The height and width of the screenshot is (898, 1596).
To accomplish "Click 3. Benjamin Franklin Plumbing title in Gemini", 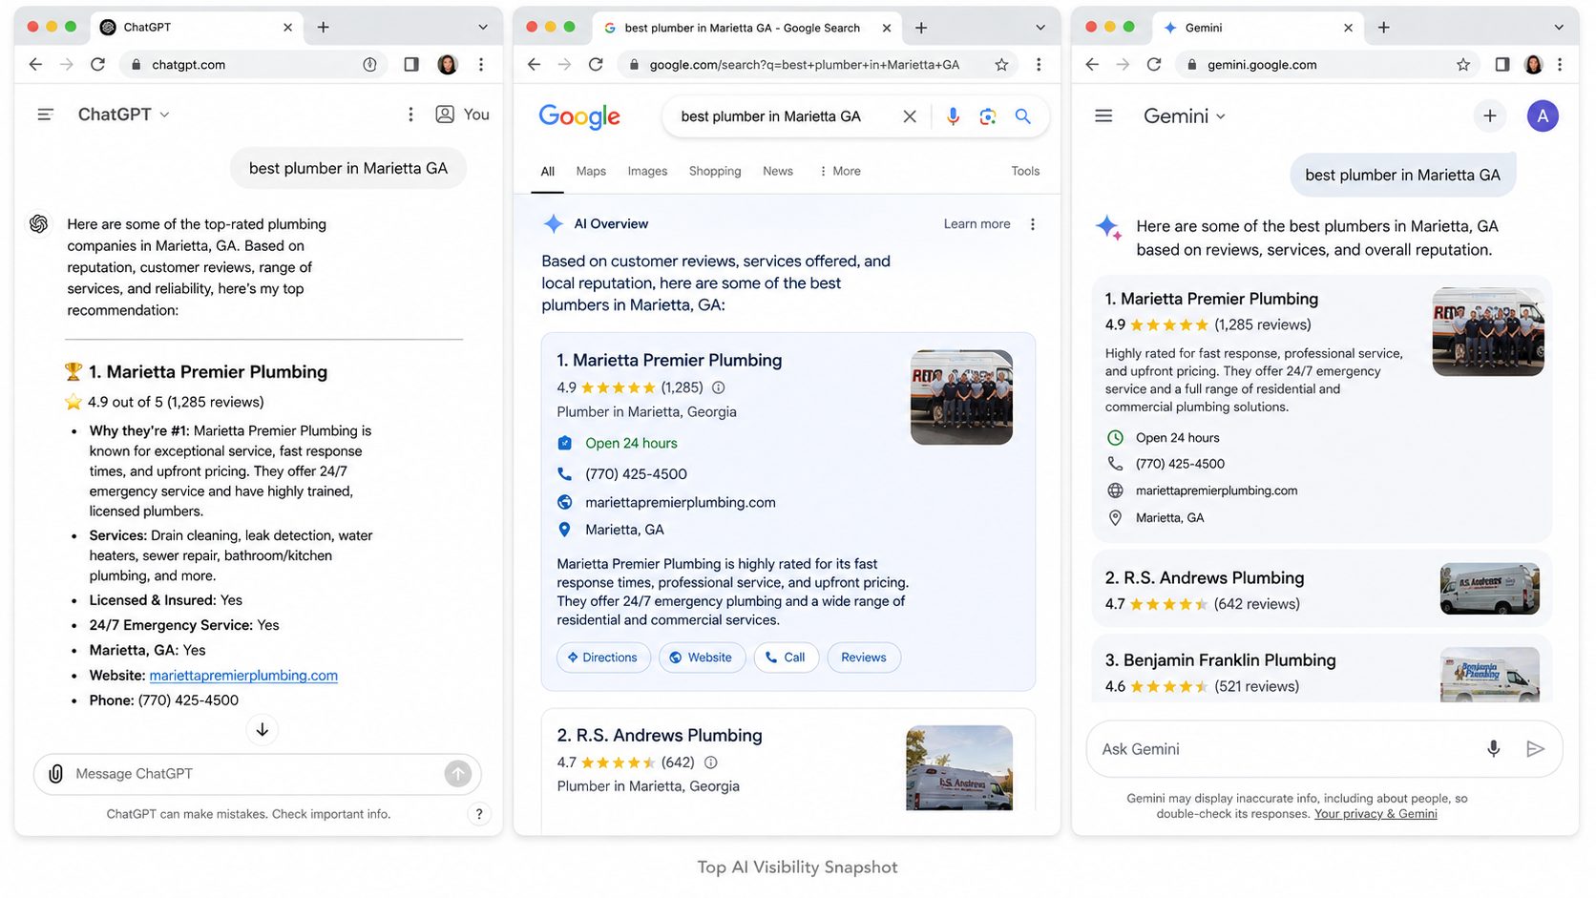I will [1220, 660].
